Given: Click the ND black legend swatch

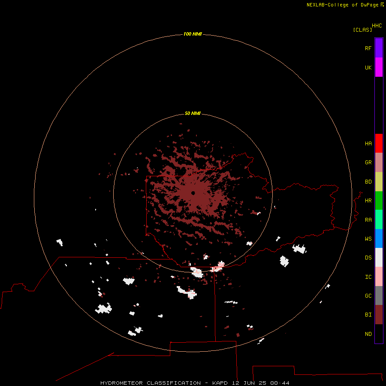Looking at the screenshot, I should [379, 334].
